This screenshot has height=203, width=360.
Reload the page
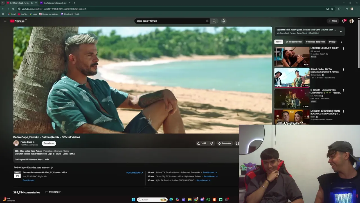click(13, 9)
